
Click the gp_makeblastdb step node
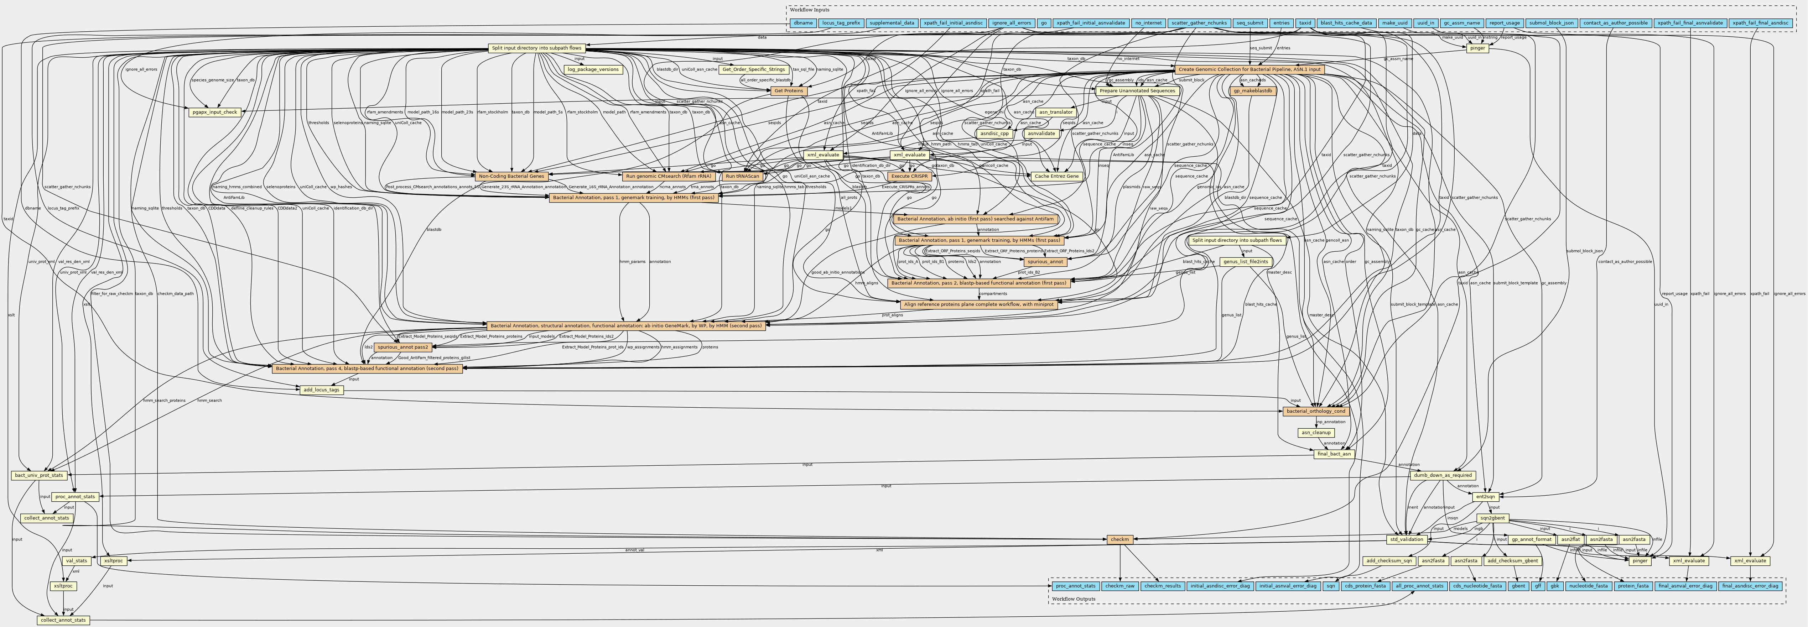coord(1253,91)
